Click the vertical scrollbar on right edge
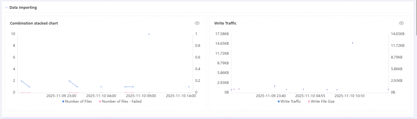The height and width of the screenshot is (119, 417). pyautogui.click(x=416, y=18)
